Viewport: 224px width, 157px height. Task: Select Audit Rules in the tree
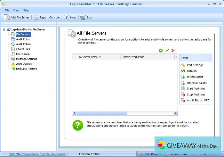click(23, 39)
